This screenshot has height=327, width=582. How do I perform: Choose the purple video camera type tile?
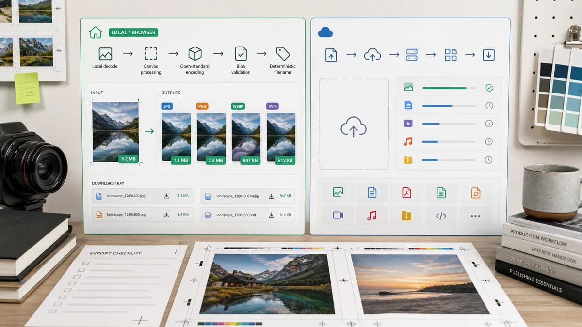tap(338, 216)
